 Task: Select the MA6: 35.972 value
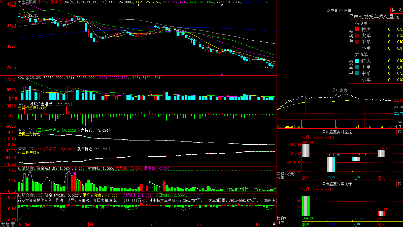(x=255, y=2)
